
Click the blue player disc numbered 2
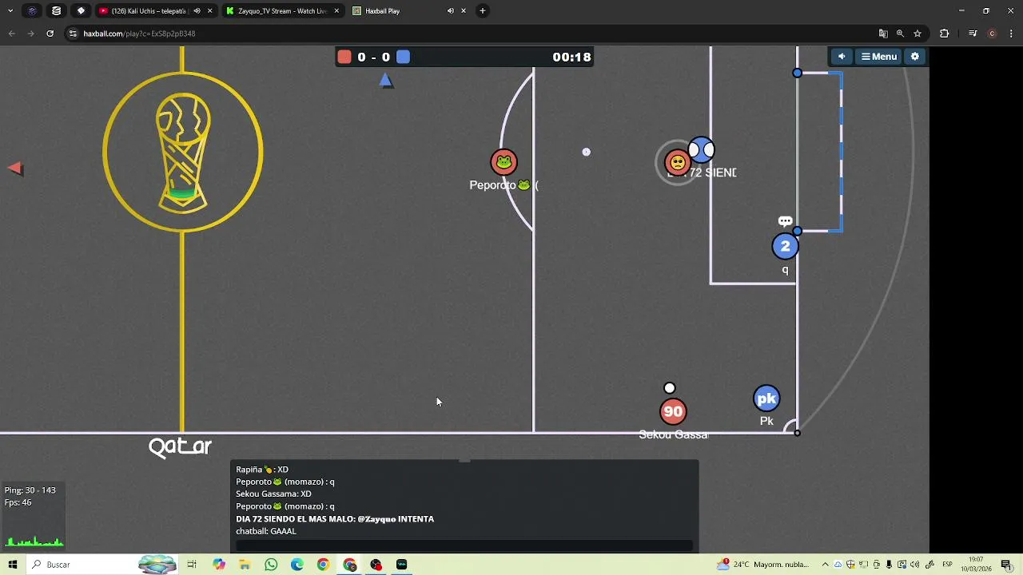pos(785,246)
